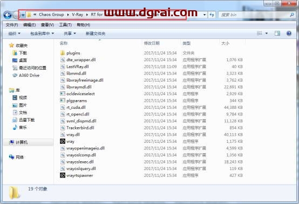Open the Help question mark icon
Image resolution: width=299 pixels, height=204 pixels.
tap(289, 34)
